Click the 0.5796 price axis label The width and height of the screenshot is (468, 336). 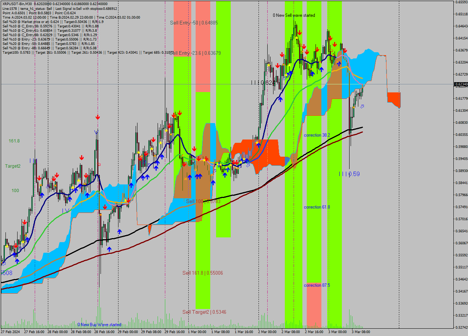(x=462, y=195)
